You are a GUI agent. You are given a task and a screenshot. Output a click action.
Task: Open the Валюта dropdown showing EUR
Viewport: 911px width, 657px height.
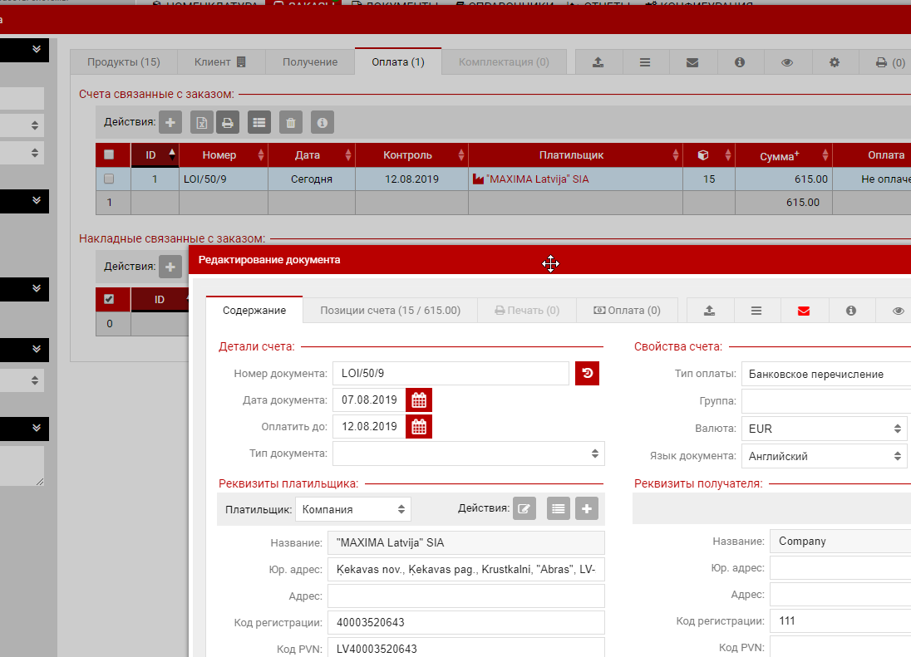[x=824, y=429]
